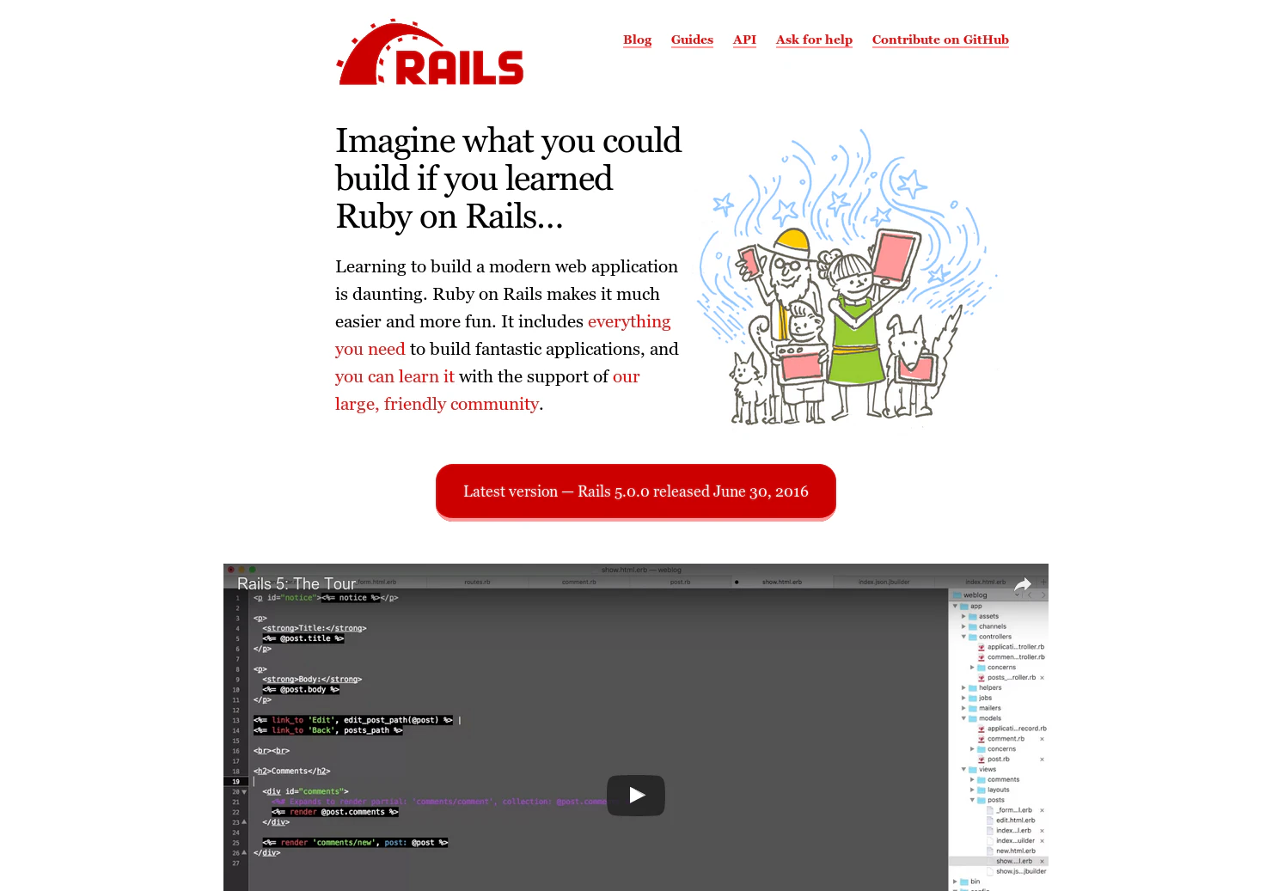Click the family with tablets illustration
The width and height of the screenshot is (1272, 891).
pos(847,277)
